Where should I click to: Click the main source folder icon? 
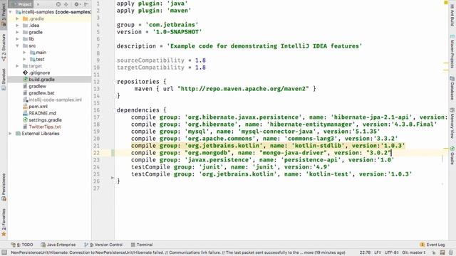coord(32,53)
